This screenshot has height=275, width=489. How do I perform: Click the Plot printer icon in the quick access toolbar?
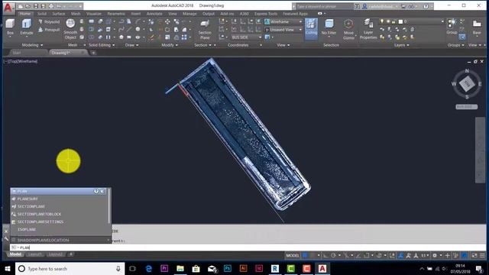[x=51, y=6]
